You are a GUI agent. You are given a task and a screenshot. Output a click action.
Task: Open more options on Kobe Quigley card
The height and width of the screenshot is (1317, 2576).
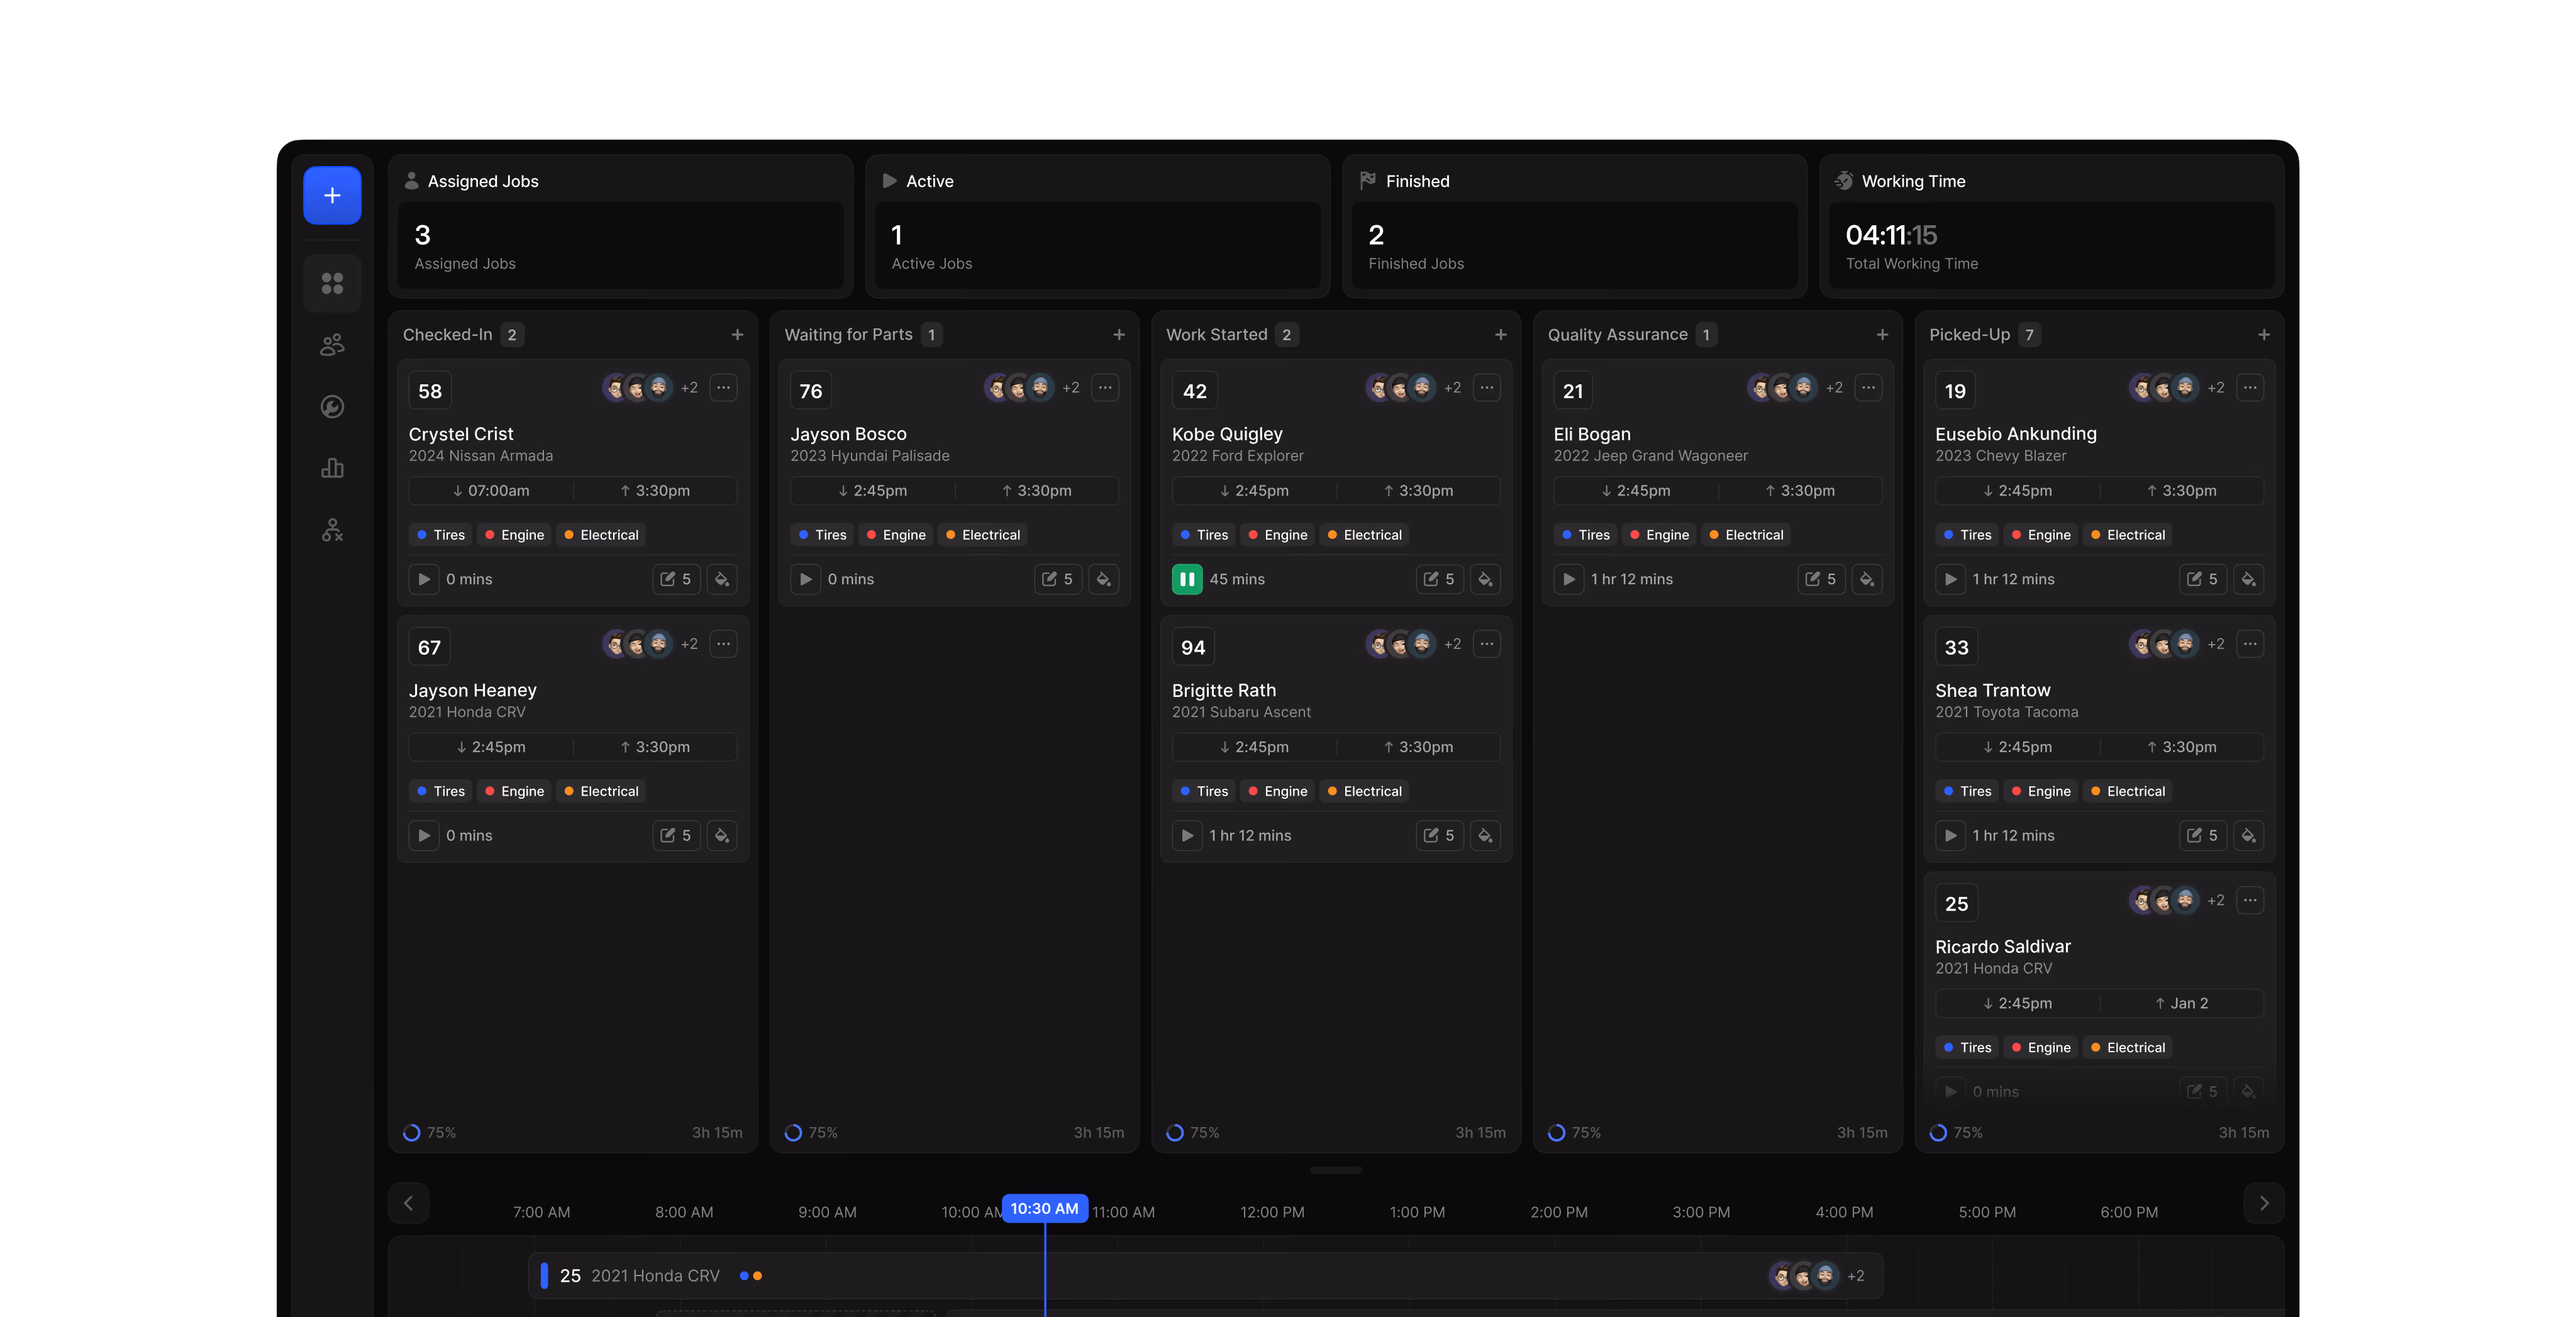tap(1487, 388)
